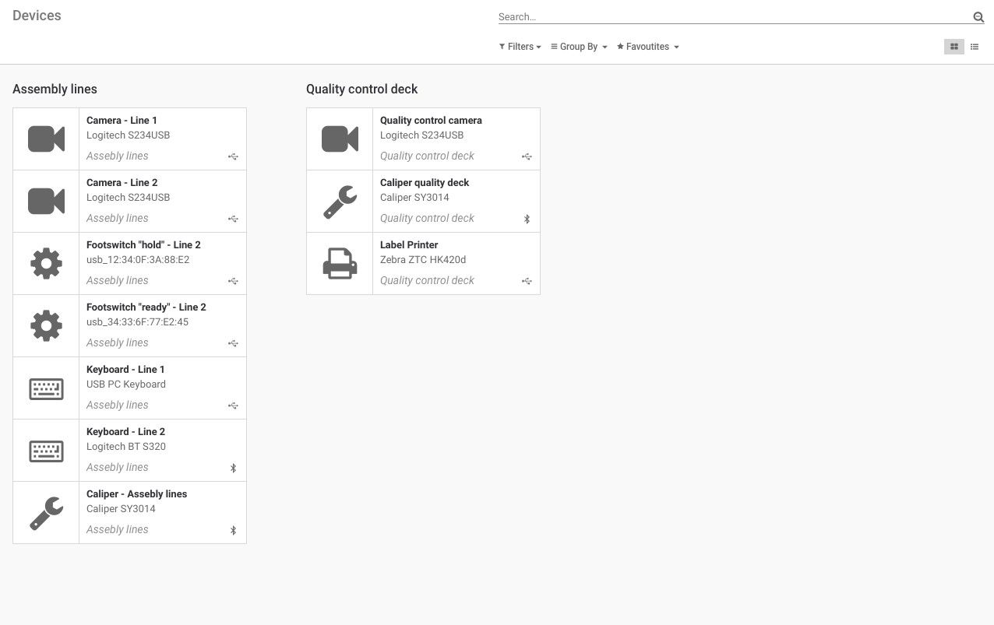Image resolution: width=994 pixels, height=625 pixels.
Task: Click the video camera icon for Camera - Line 1
Action: click(46, 139)
